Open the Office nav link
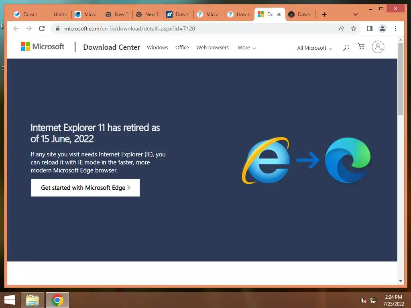 pyautogui.click(x=182, y=48)
